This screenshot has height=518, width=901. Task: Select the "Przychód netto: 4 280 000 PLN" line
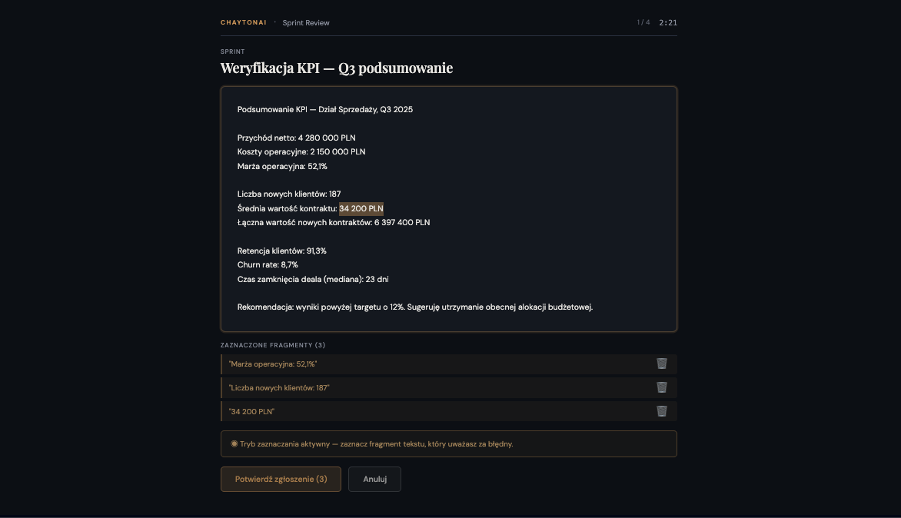[296, 138]
